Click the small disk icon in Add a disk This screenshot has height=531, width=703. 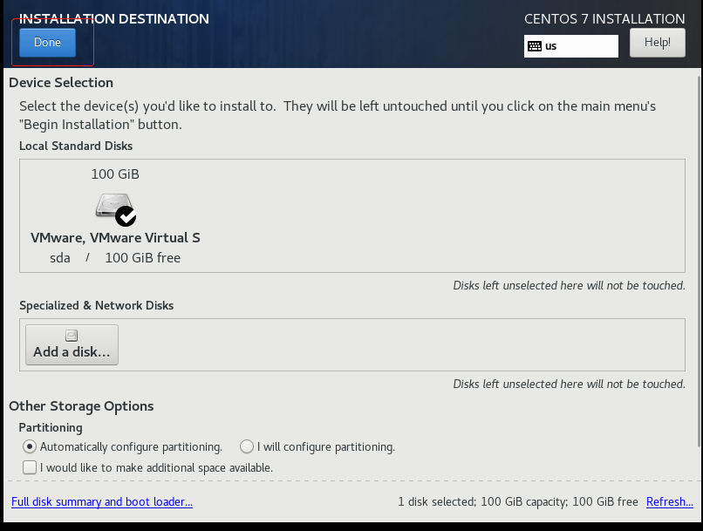(x=72, y=336)
